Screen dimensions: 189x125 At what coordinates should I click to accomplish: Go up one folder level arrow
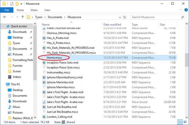[23, 17]
